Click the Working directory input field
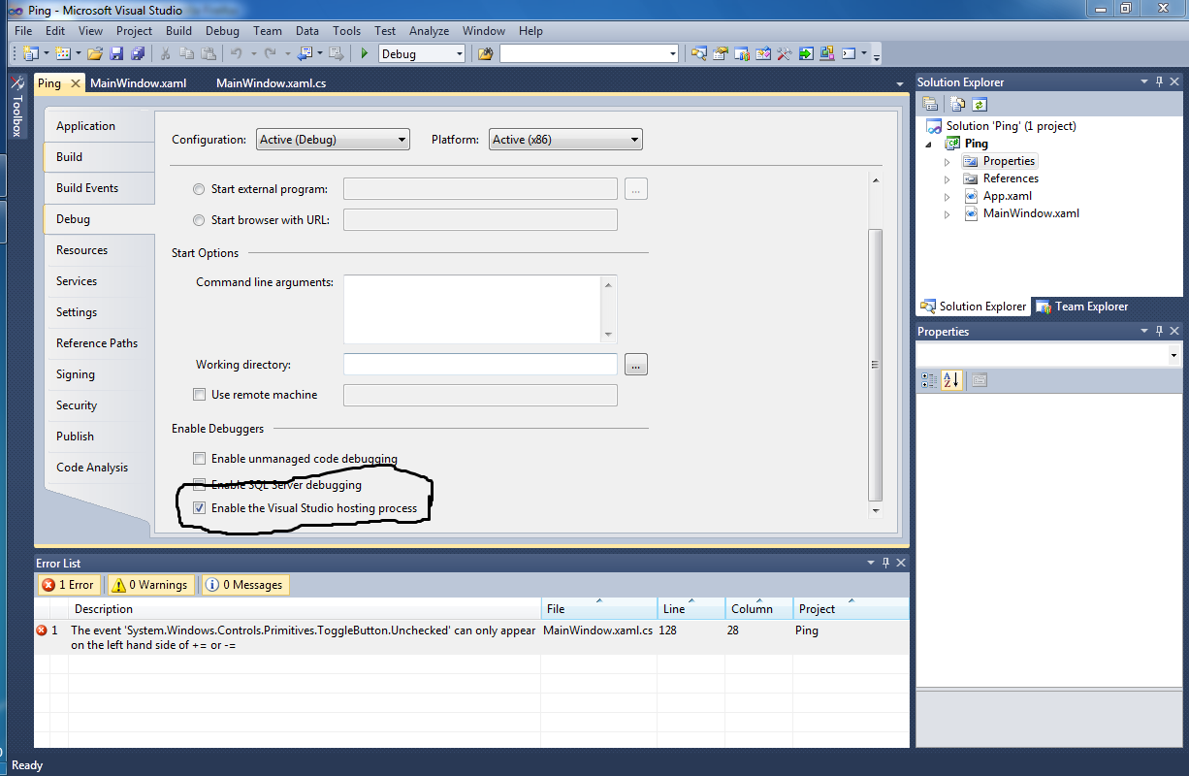Viewport: 1189px width, 776px height. 480,365
